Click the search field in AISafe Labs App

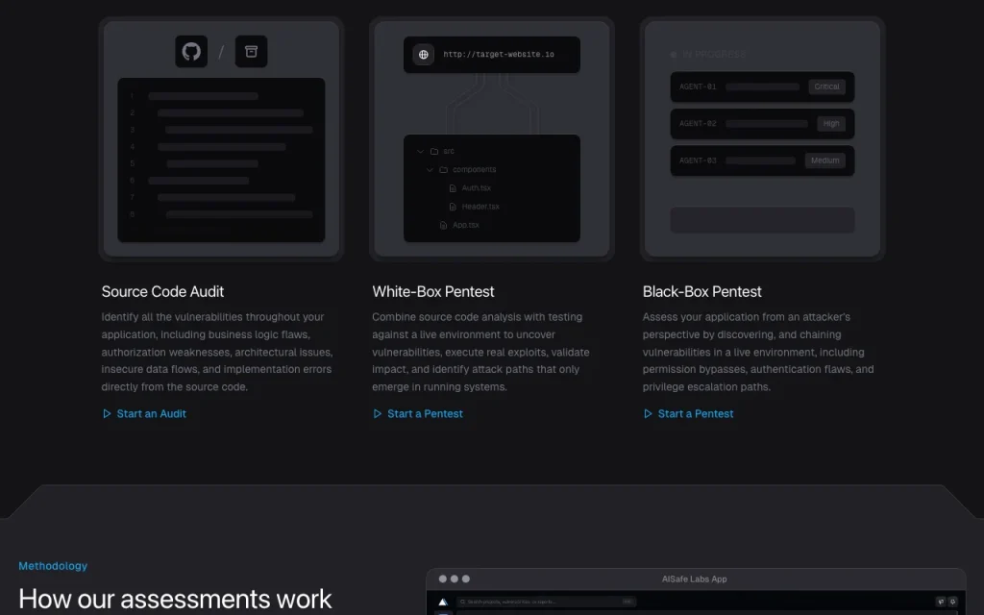click(x=546, y=602)
